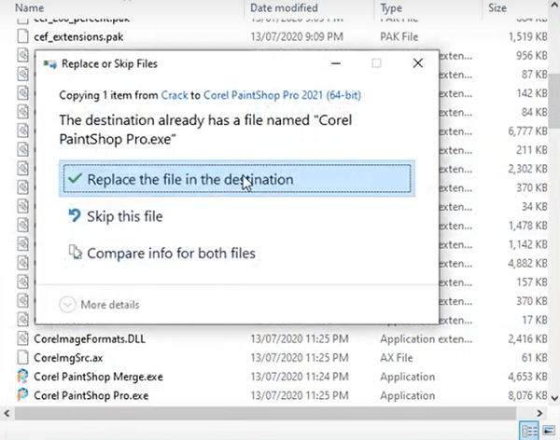Sort file list by Name column
Screen dimensions: 560x440
pos(30,7)
